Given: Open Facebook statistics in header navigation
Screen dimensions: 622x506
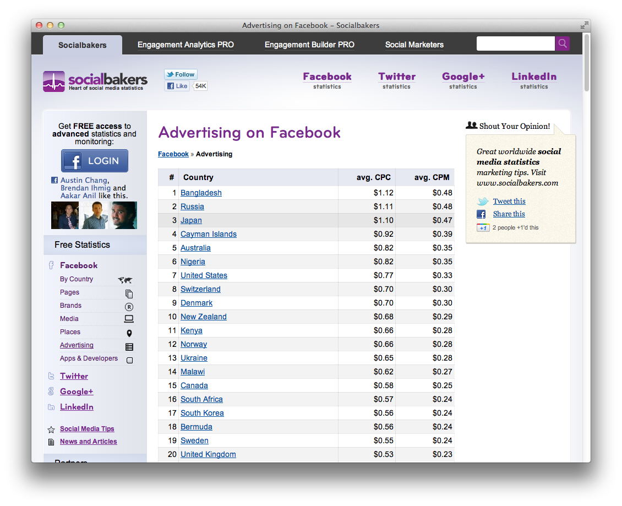Looking at the screenshot, I should (328, 80).
